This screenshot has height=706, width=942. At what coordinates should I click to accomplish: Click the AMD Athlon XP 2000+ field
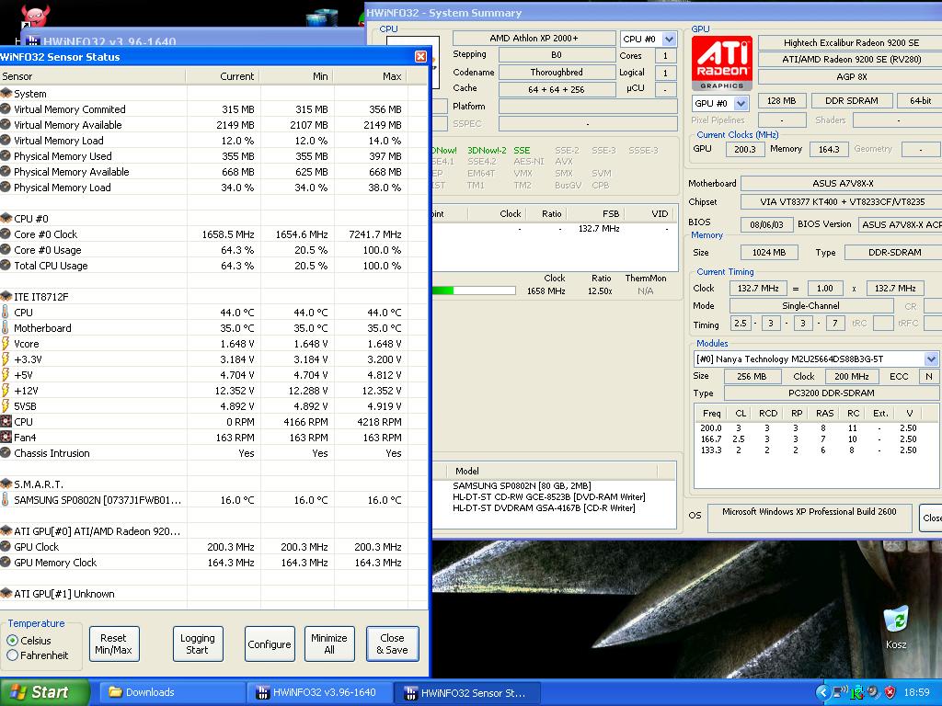point(534,39)
